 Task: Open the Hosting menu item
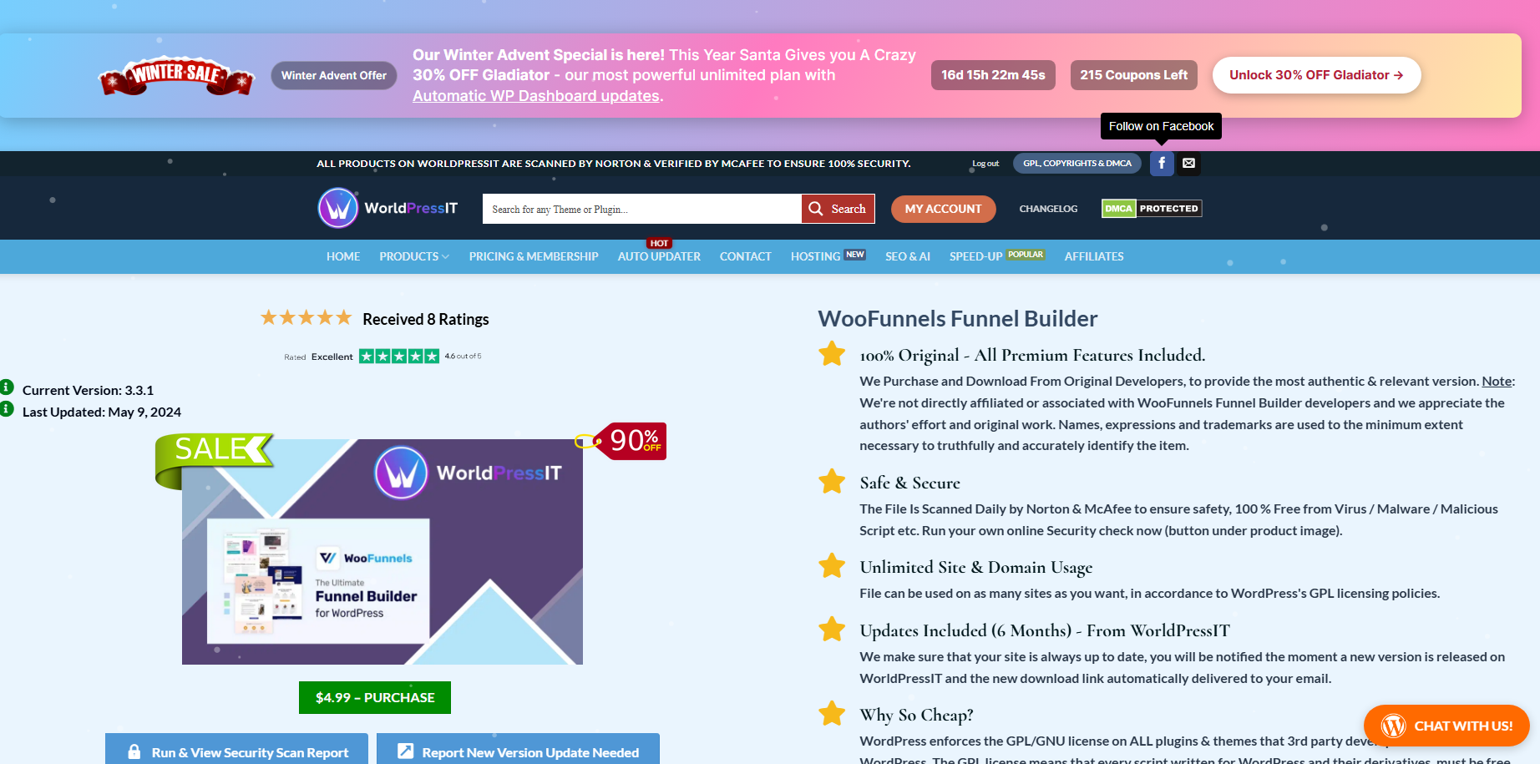815,257
